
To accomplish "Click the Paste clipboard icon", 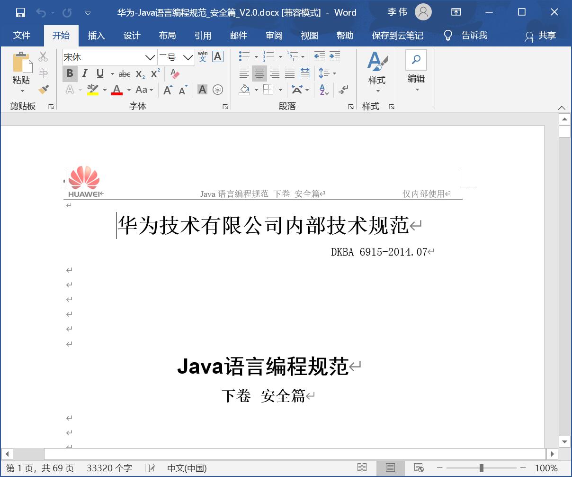I will pos(22,63).
